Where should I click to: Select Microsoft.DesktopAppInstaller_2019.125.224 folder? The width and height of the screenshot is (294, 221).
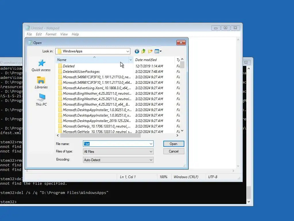click(x=97, y=121)
